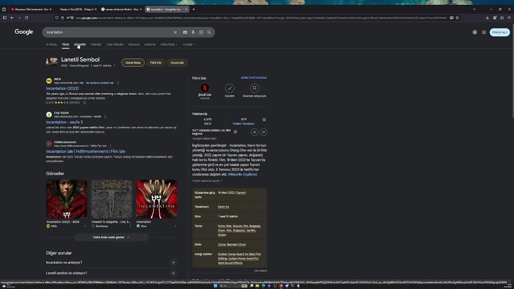Close the Ready or Not (2019) tab

click(96, 9)
